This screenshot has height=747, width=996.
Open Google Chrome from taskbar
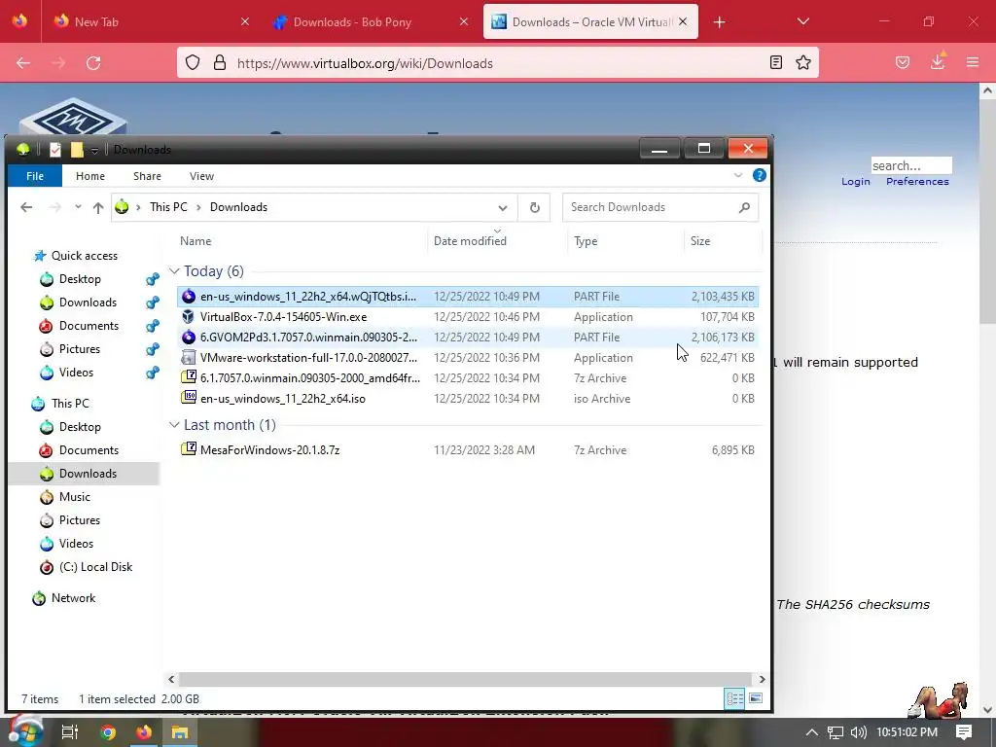coord(108,732)
